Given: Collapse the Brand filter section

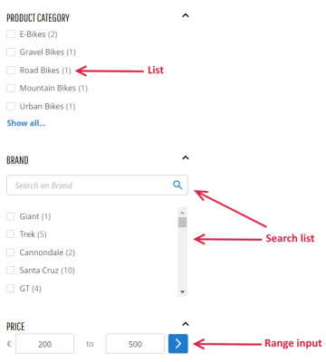Looking at the screenshot, I should click(x=186, y=157).
